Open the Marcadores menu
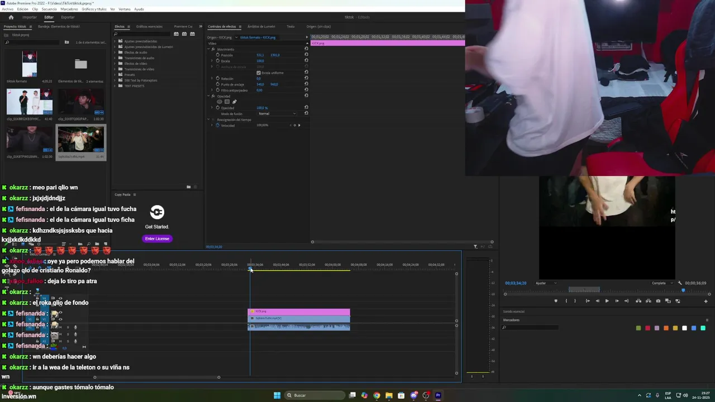Image resolution: width=715 pixels, height=402 pixels. 69,9
